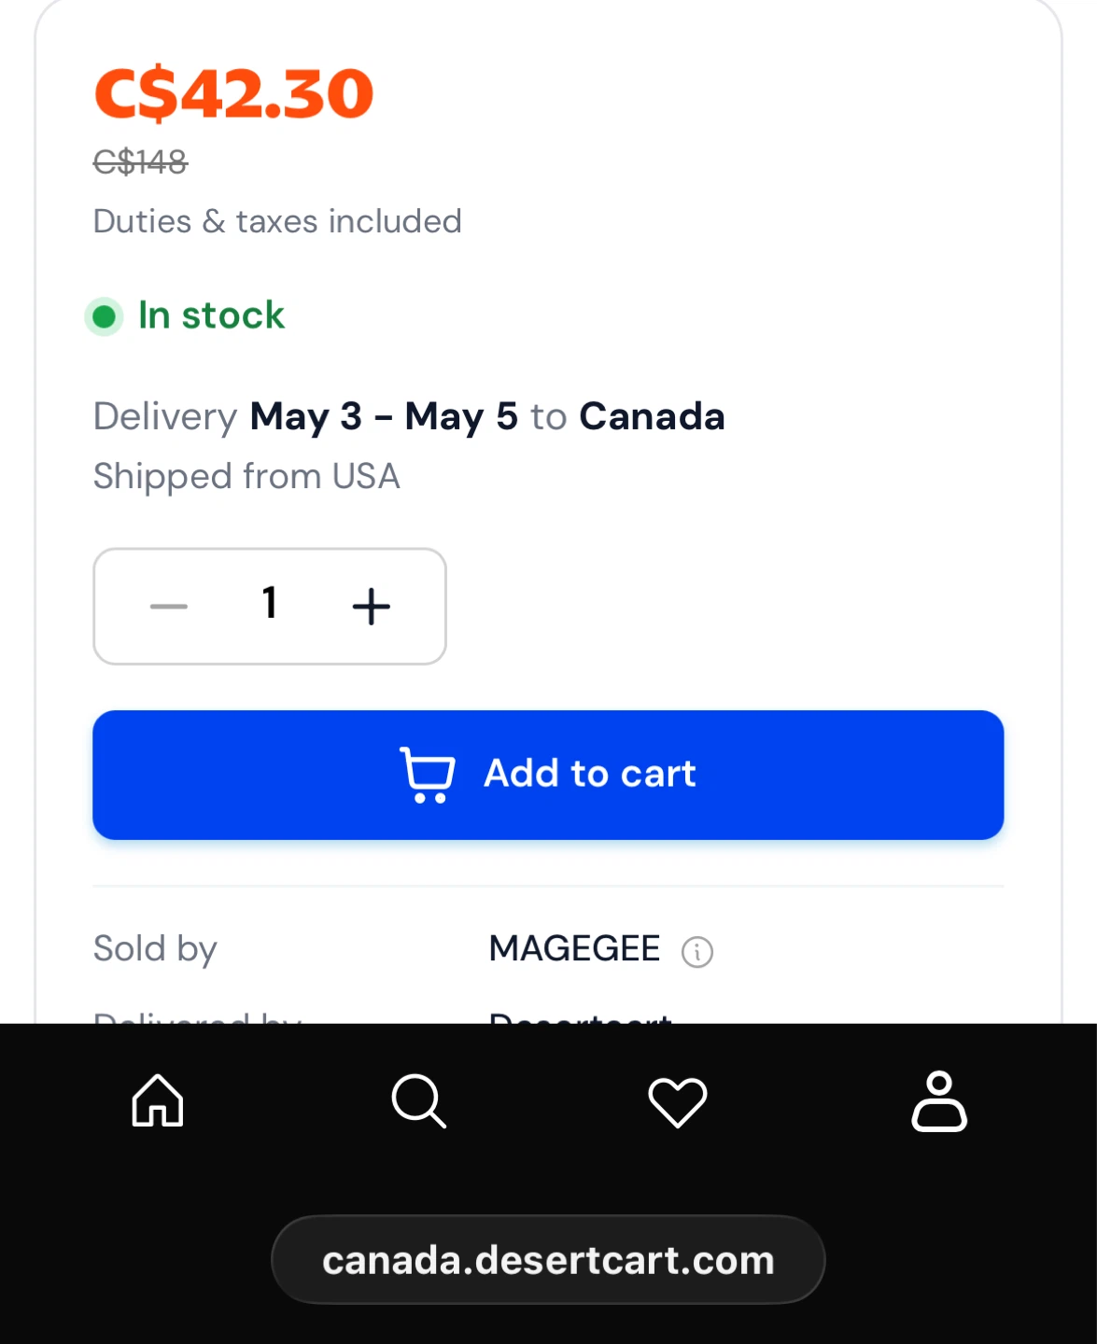Tap the C$42.30 sale price
The image size is (1097, 1344).
pos(233,94)
